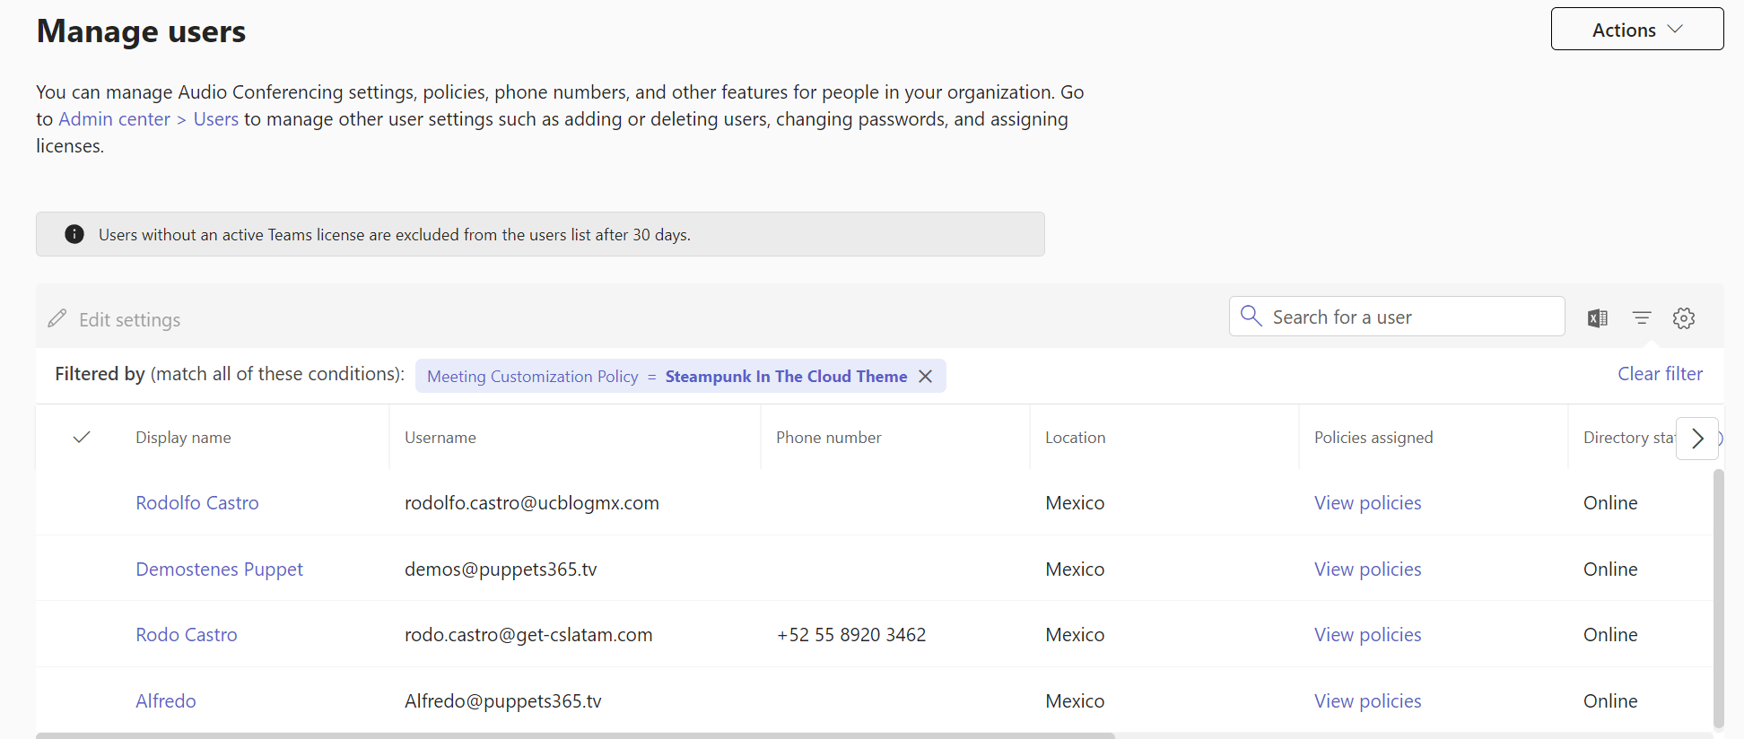Click the info icon in license banner
1744x739 pixels.
pyautogui.click(x=74, y=234)
